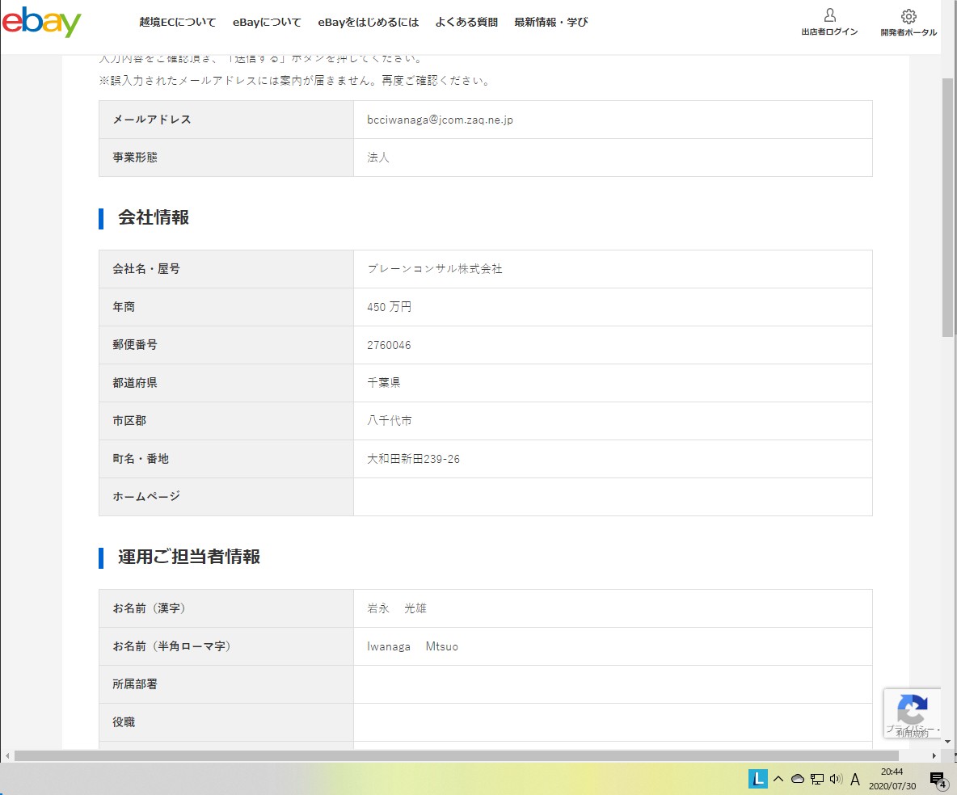Viewport: 957px width, 795px height.
Task: Select the company name ブレーンコンサル株式会社
Action: click(x=435, y=269)
